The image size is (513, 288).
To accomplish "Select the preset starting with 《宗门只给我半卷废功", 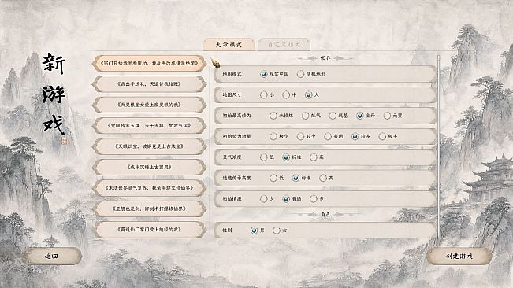I will click(150, 63).
